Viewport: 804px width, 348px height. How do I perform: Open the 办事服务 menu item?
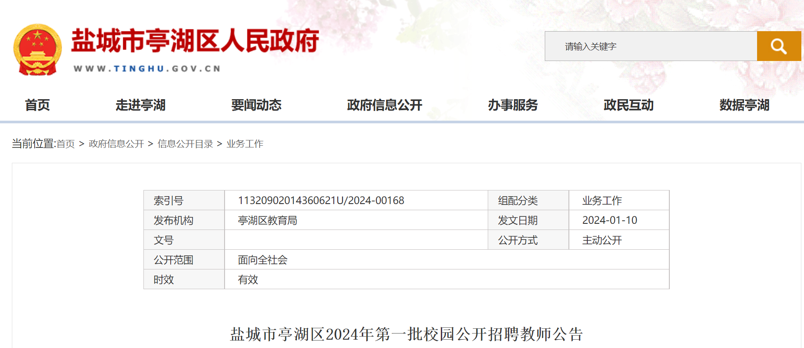513,105
